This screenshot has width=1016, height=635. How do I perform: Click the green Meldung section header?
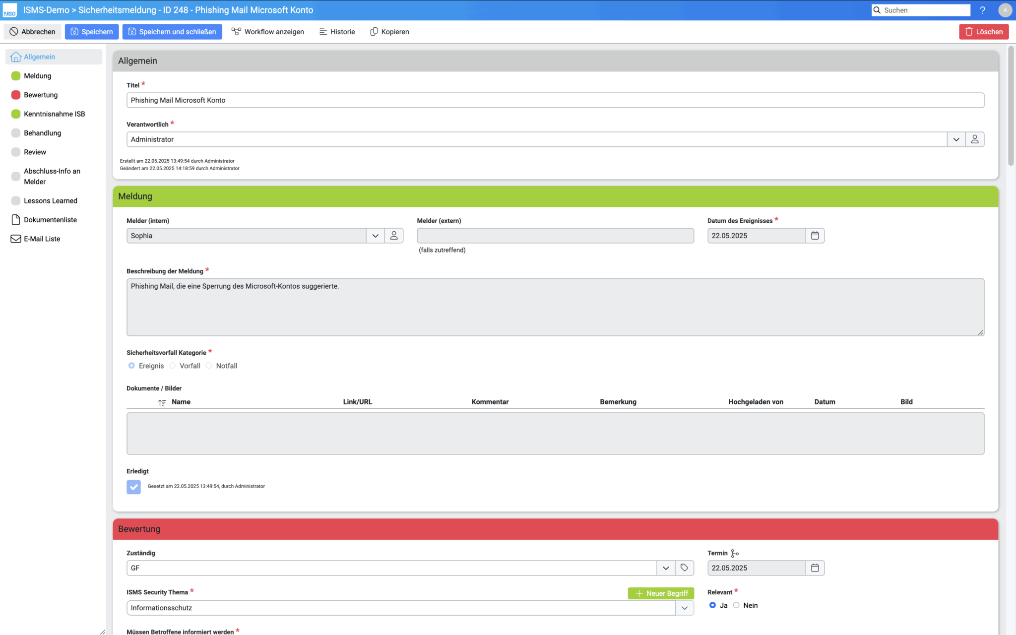pyautogui.click(x=555, y=196)
